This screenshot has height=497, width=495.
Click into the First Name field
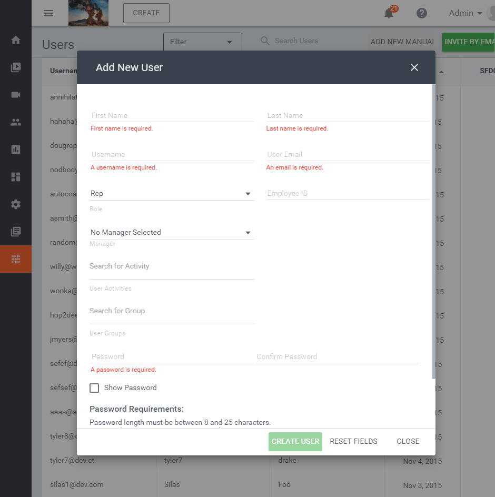pos(172,115)
